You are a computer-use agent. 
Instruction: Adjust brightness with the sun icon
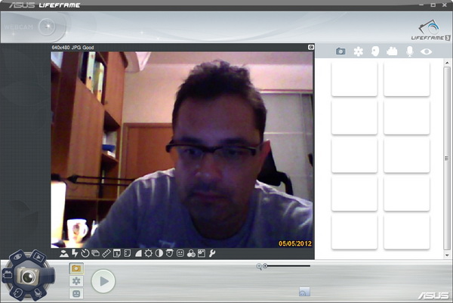point(149,253)
